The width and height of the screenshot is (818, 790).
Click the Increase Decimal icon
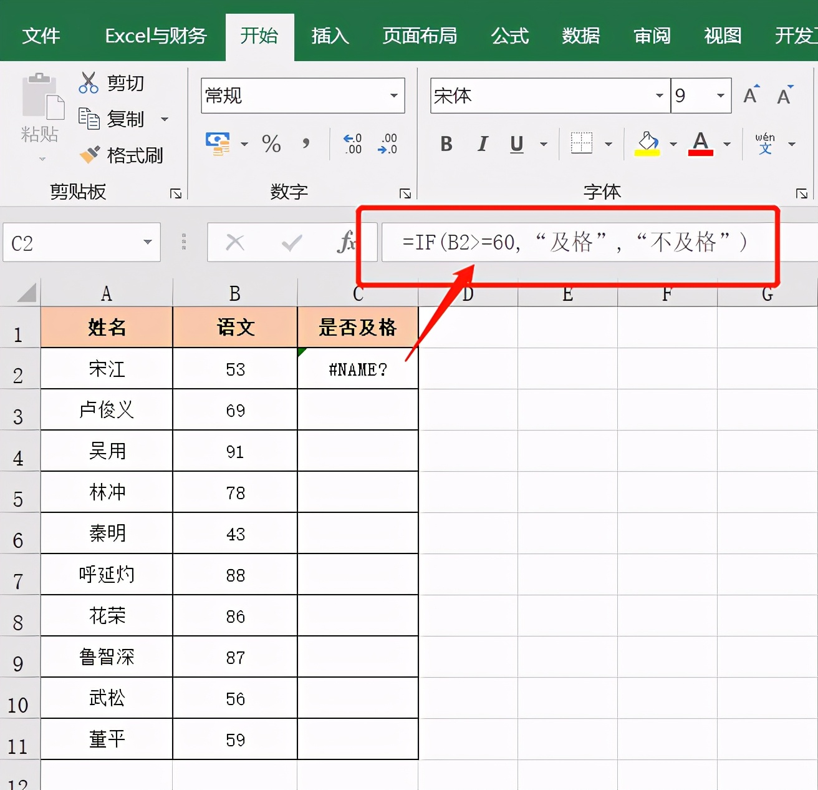click(351, 144)
